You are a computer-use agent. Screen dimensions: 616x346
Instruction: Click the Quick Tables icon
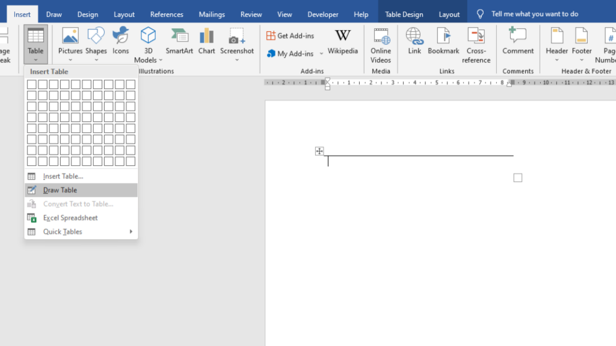(31, 231)
